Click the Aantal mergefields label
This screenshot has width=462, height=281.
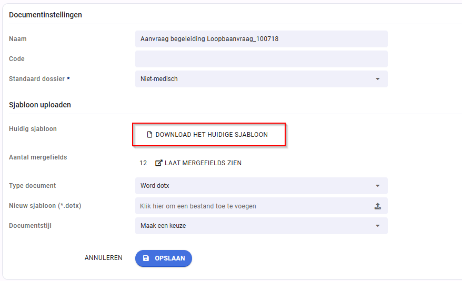[38, 157]
